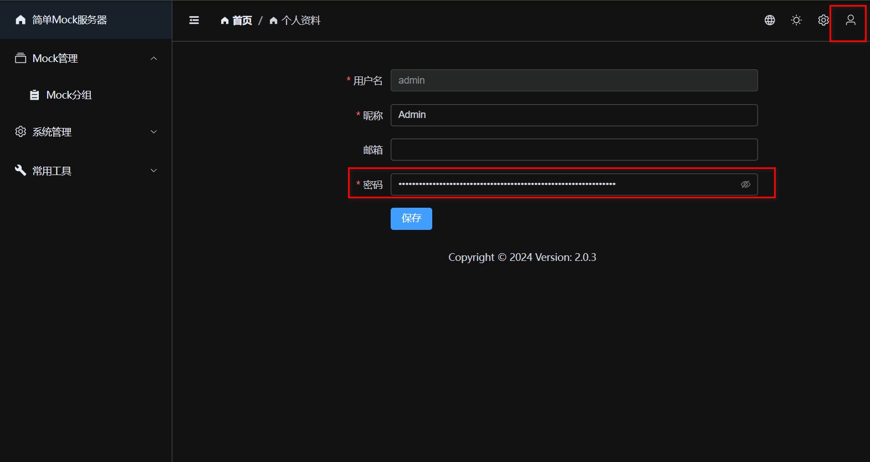
Task: Click the home icon beside the app title
Action: (21, 20)
